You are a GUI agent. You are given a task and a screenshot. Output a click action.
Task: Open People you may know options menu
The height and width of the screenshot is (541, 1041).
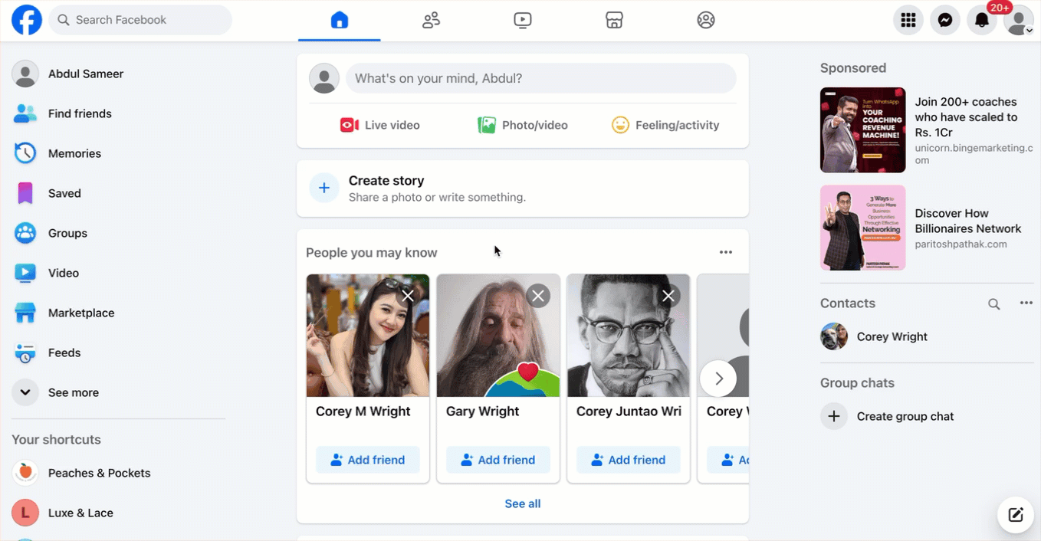pos(725,252)
